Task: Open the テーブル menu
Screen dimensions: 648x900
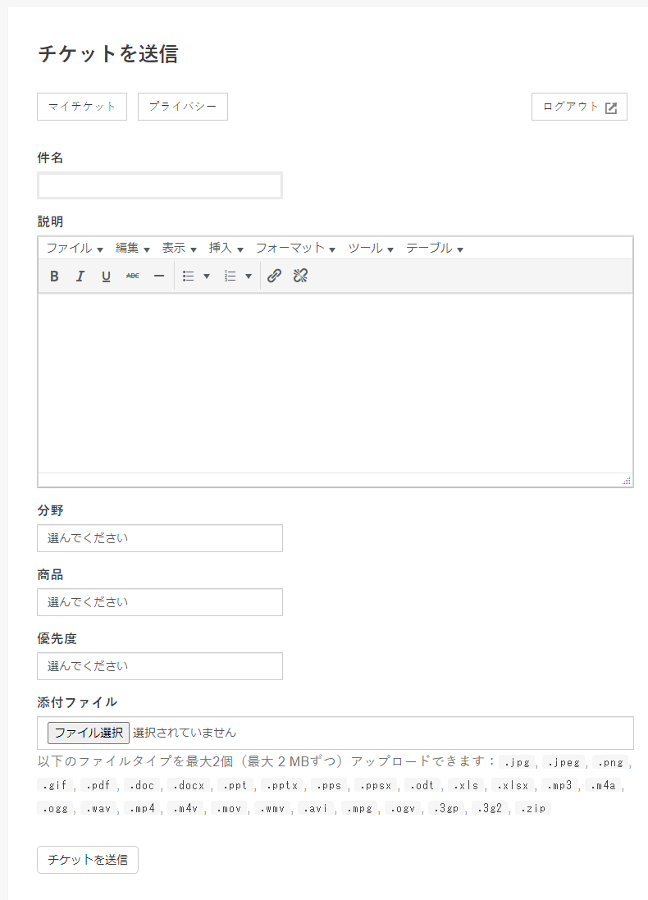Action: pos(435,248)
